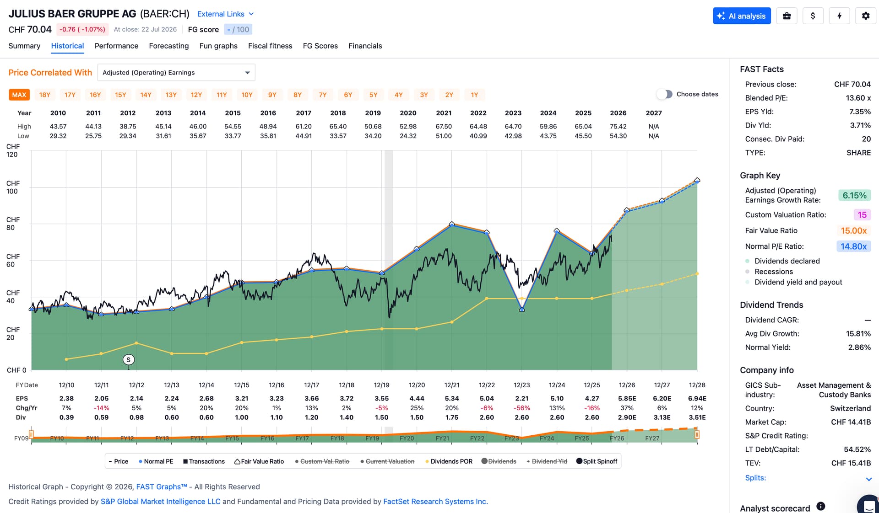Click the 6.15% earnings growth rate badge
Screen dimensions: 879x513
click(854, 196)
